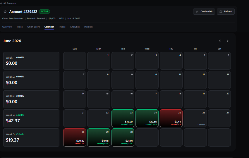Viewport: 249px width, 158px height.
Task: Select calendar day 1
Action: pyautogui.click(x=99, y=61)
